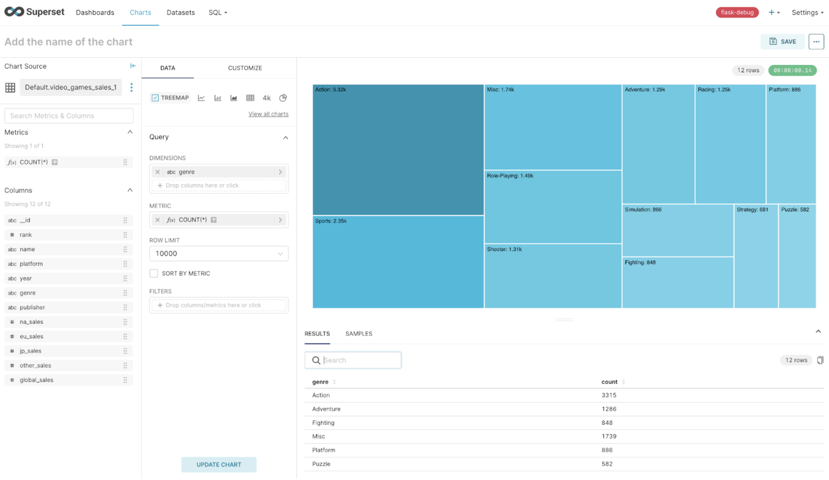Collapse the Query section

click(x=286, y=137)
